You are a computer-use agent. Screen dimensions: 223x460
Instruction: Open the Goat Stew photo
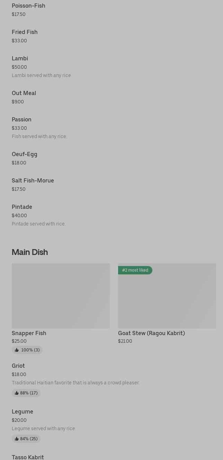coord(167,296)
